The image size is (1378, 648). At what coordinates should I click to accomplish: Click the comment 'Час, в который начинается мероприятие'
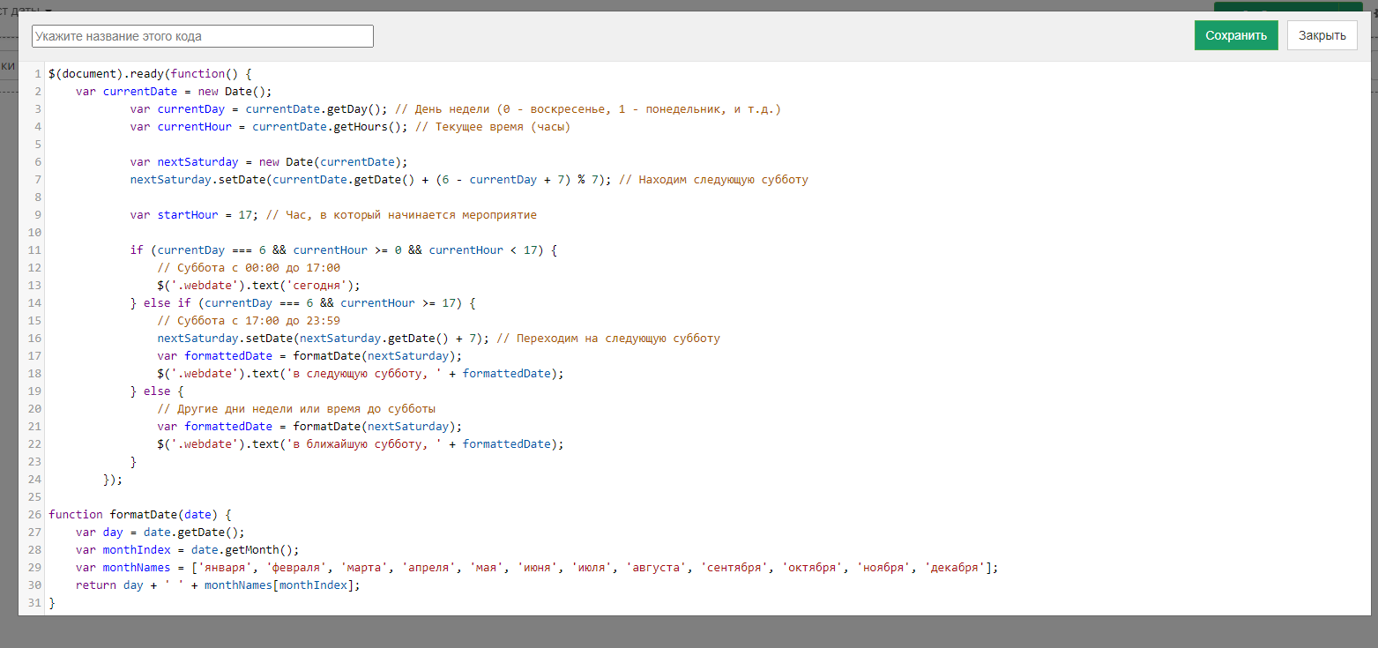click(401, 215)
